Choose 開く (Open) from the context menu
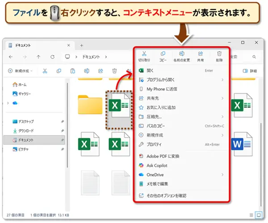The height and width of the screenshot is (223, 268). tap(181, 70)
